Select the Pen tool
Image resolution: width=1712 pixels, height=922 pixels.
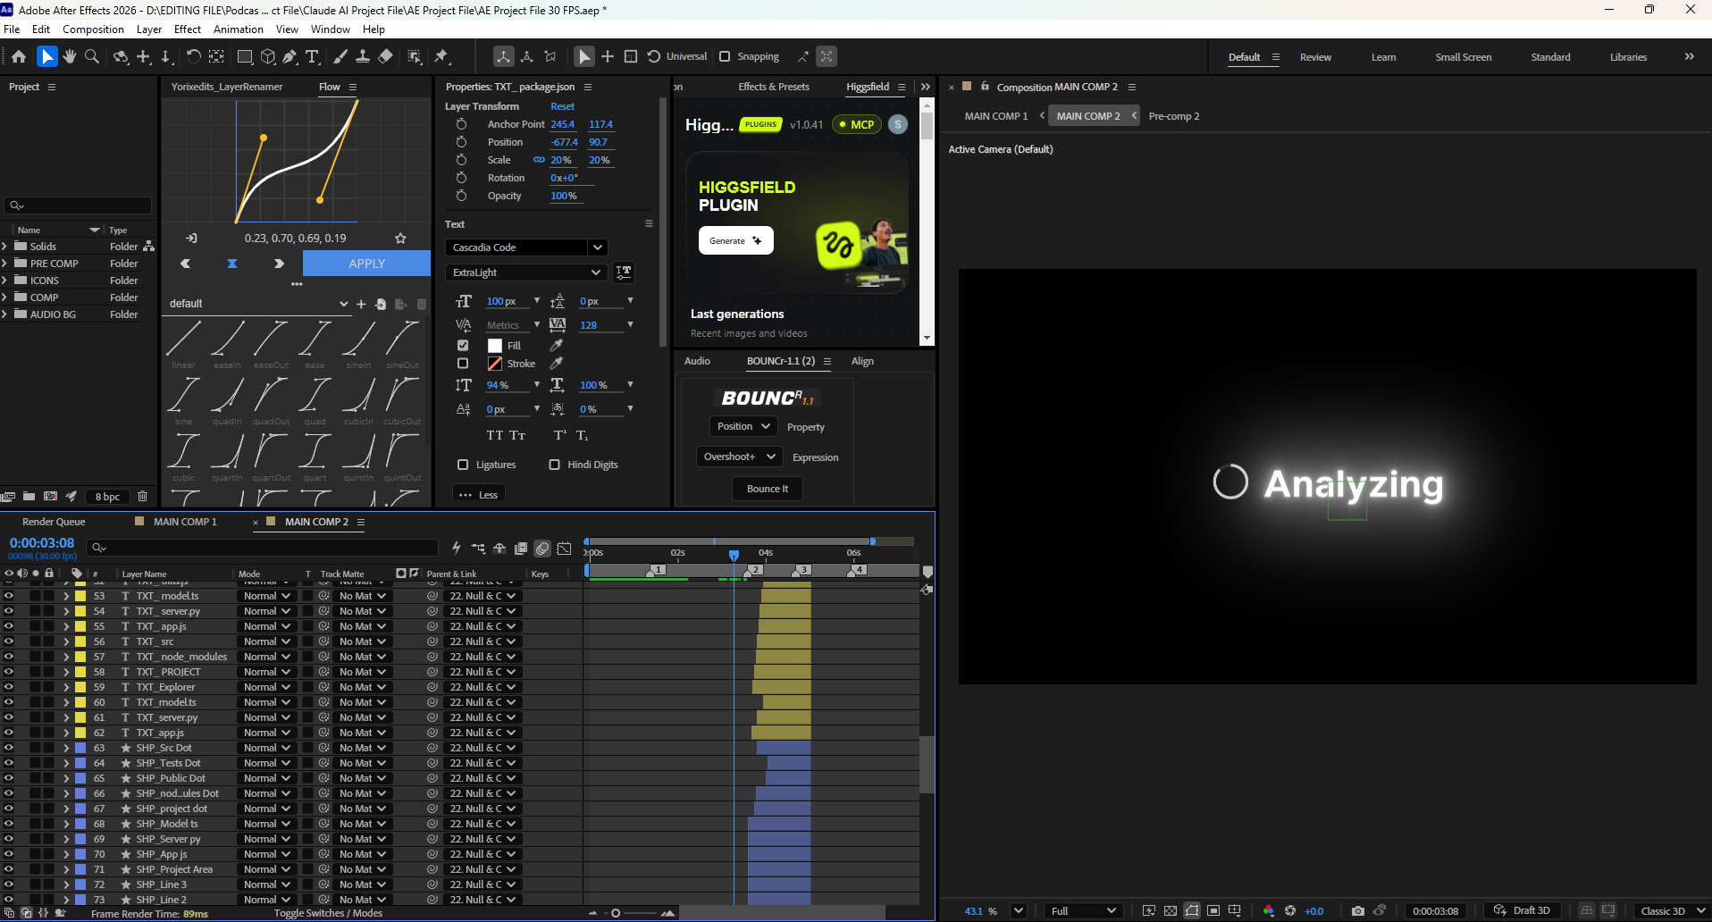[290, 56]
